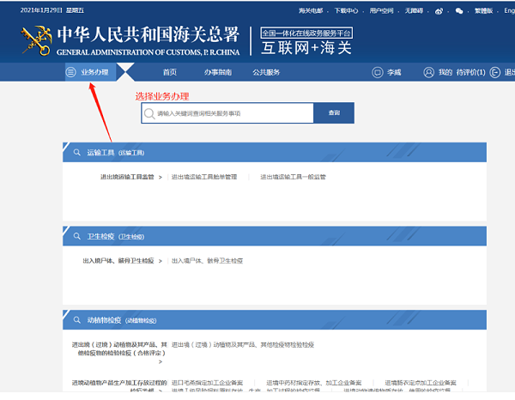Image resolution: width=515 pixels, height=400 pixels.
Task: Open 进境中药材指定存放、加工企业备案 service
Action: pyautogui.click(x=313, y=383)
